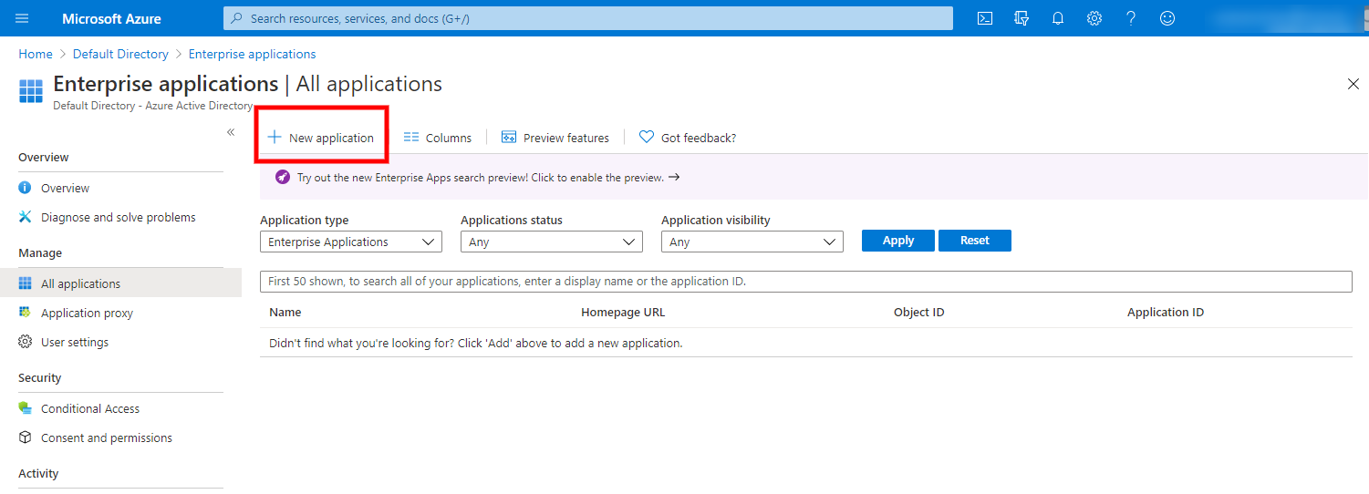Focus the application name or ID search field
Viewport: 1369px width, 494px height.
click(x=806, y=282)
